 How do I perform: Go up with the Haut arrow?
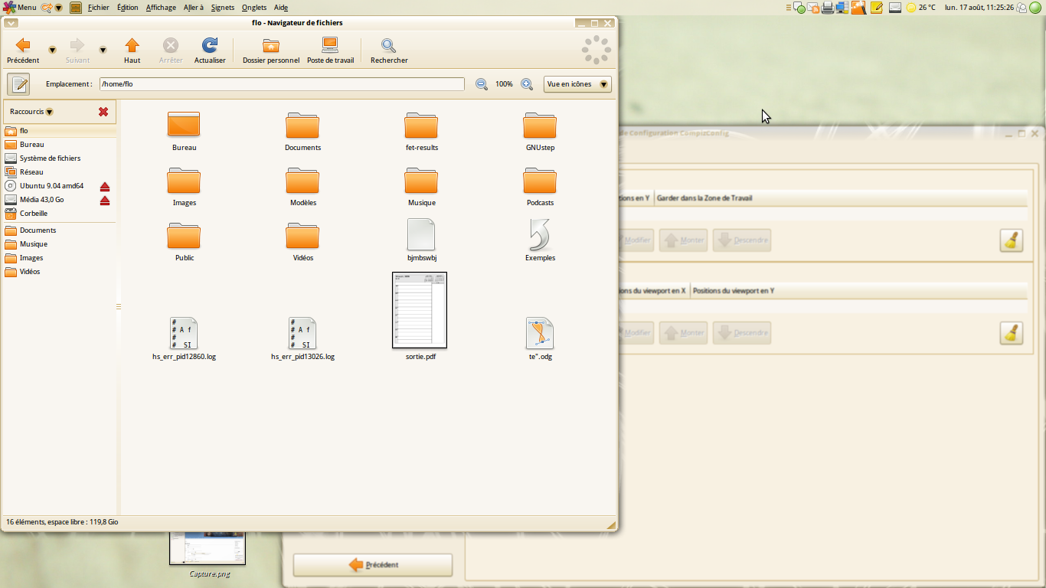point(132,46)
